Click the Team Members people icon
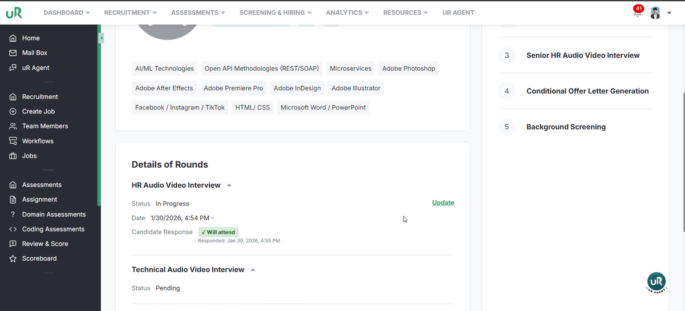 13,126
